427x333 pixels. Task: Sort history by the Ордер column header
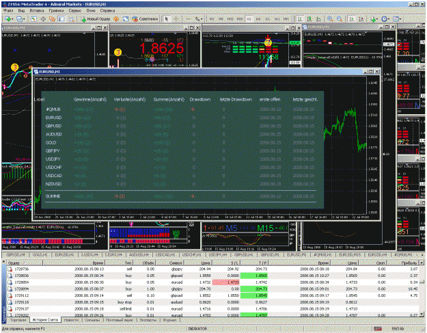coord(25,263)
